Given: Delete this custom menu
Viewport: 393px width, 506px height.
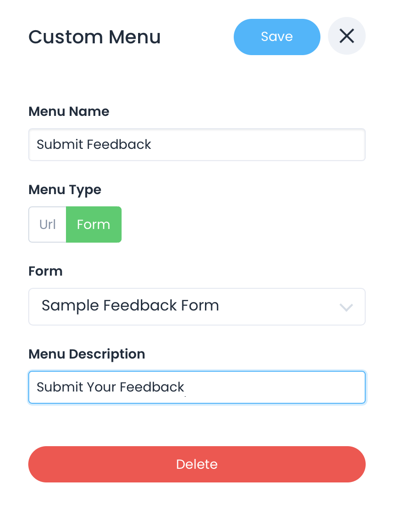Looking at the screenshot, I should [x=196, y=464].
